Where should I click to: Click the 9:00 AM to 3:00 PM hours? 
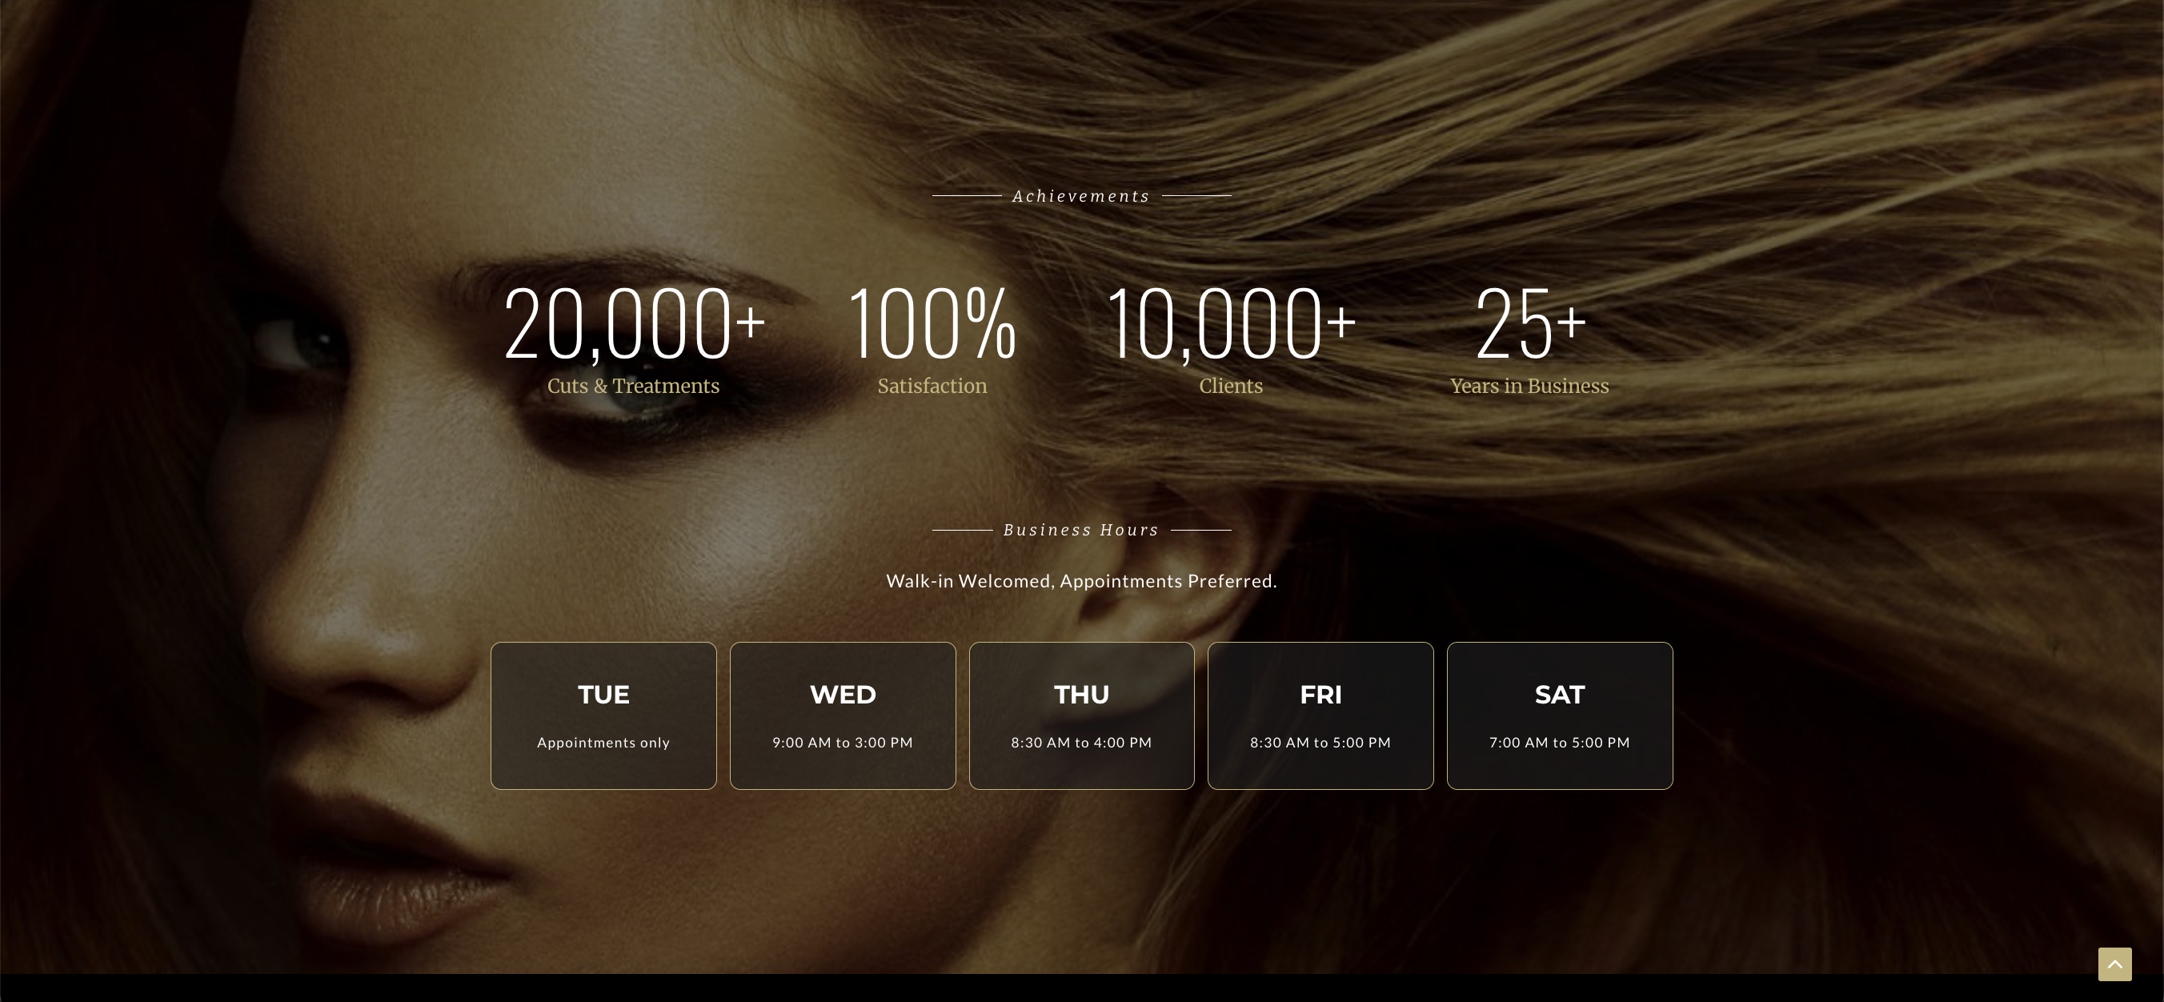point(843,743)
